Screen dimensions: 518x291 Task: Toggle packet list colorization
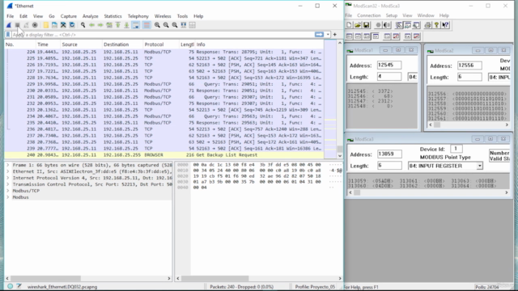pos(146,25)
